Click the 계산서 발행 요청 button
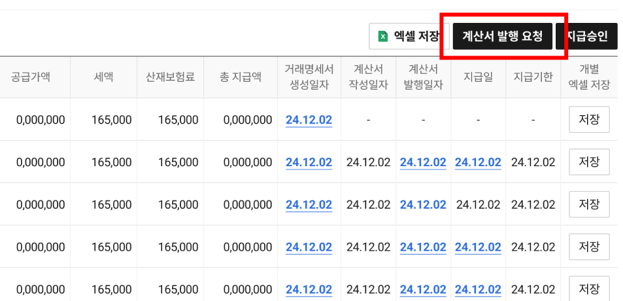The height and width of the screenshot is (301, 623). click(502, 36)
